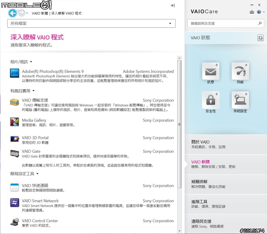Open the Media Gallery title link
Screen dimensions: 267x234
[x=34, y=120]
